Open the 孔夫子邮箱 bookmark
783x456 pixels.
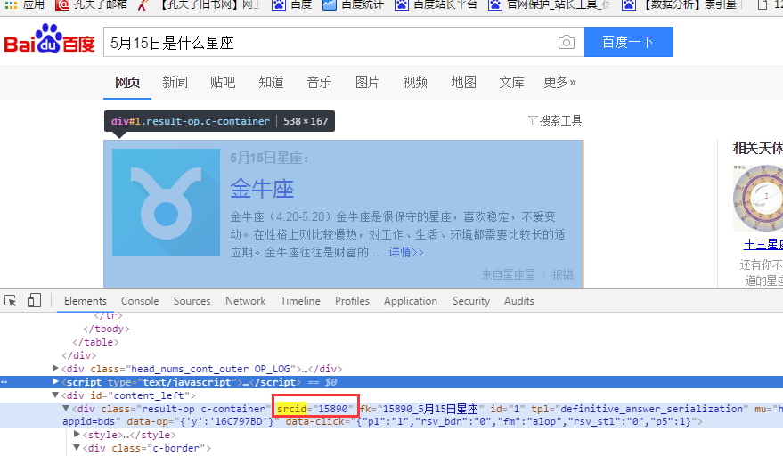click(x=87, y=5)
